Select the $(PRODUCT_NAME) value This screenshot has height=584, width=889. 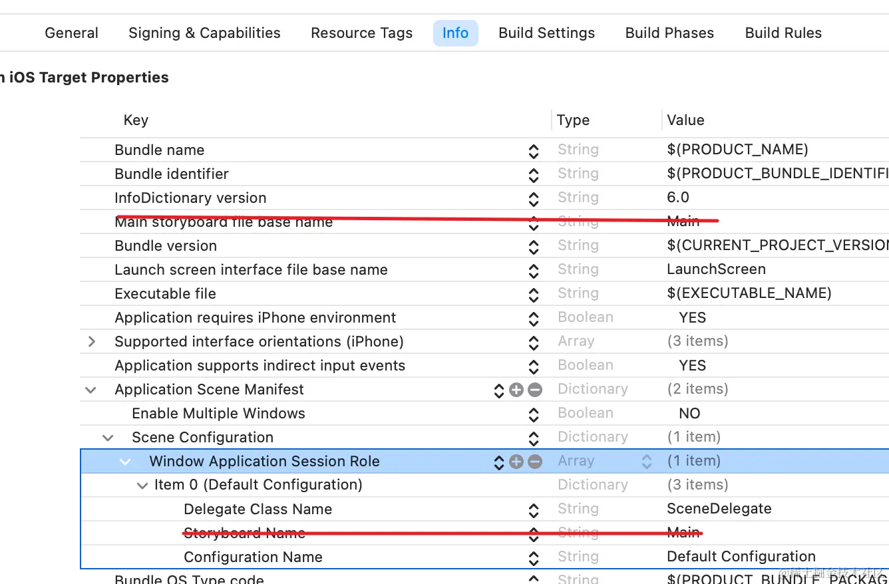[x=737, y=150]
